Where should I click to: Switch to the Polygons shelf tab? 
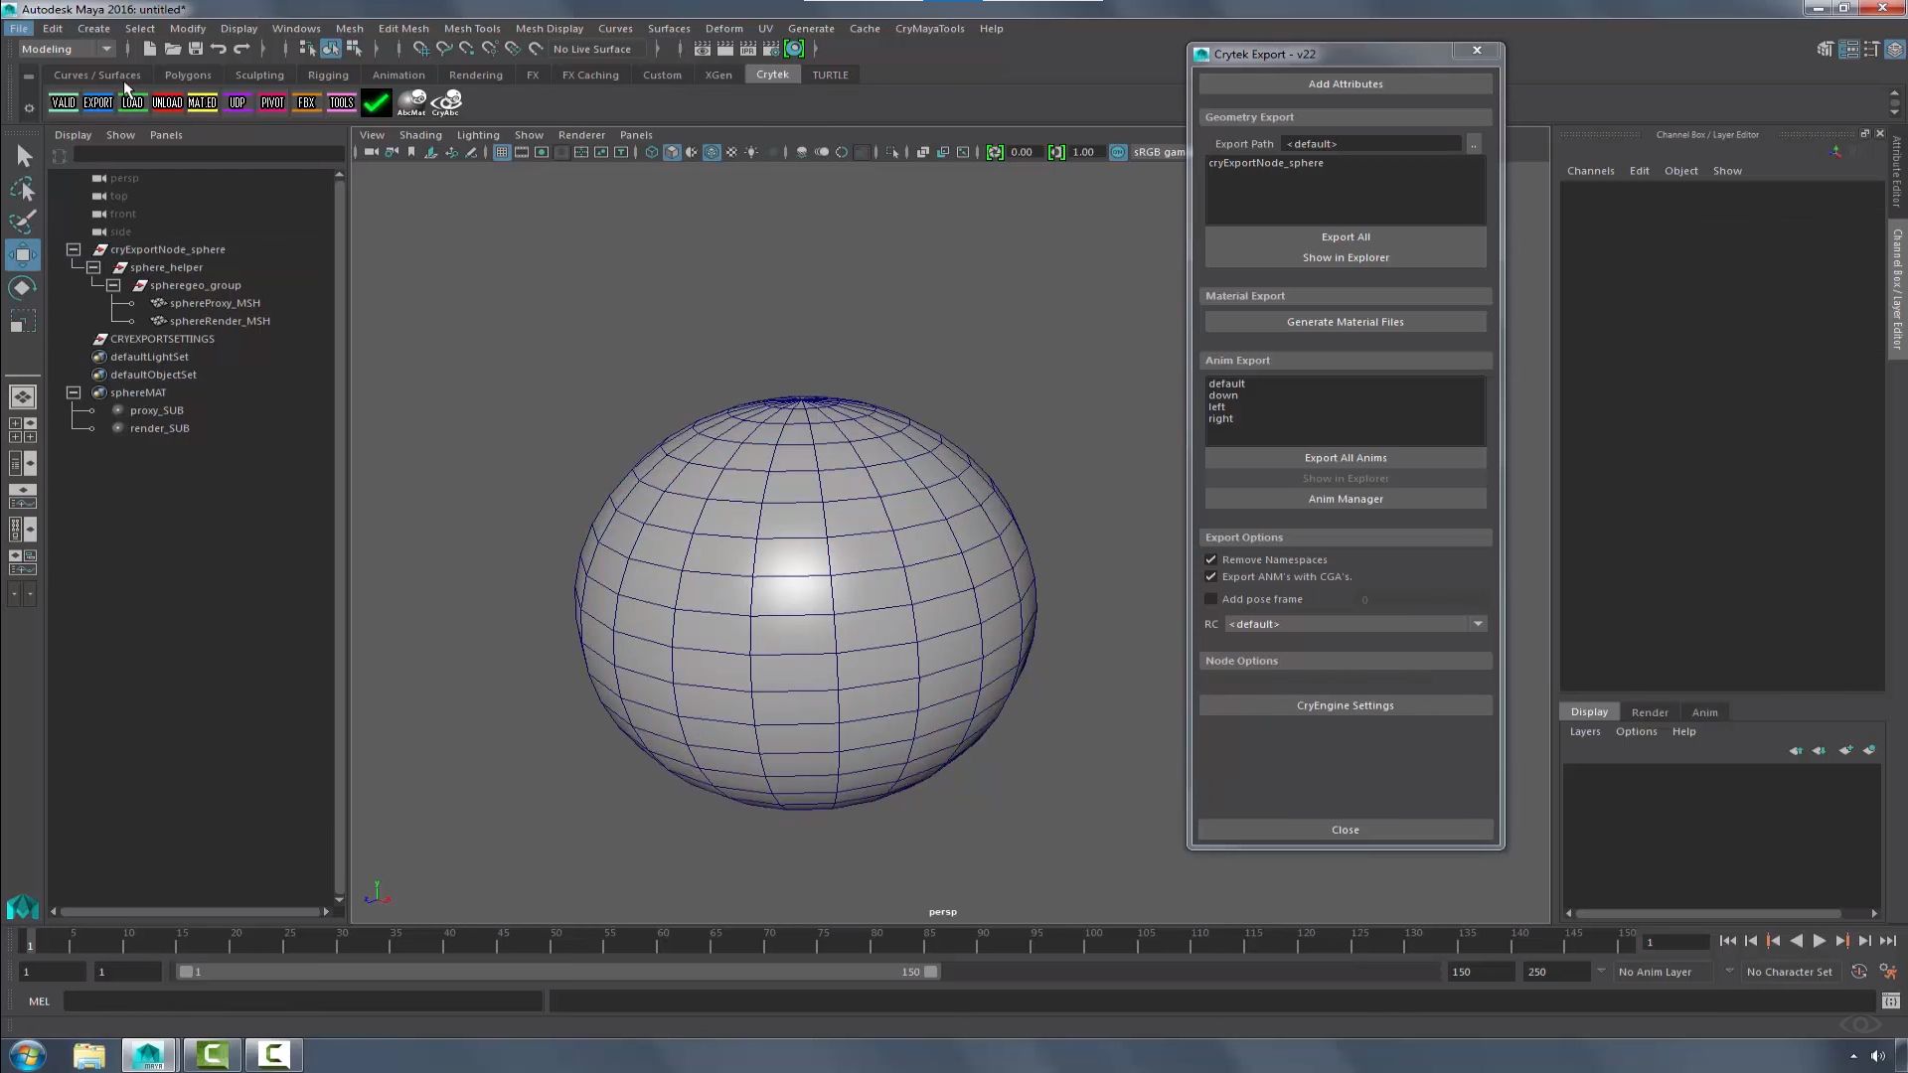click(x=188, y=75)
